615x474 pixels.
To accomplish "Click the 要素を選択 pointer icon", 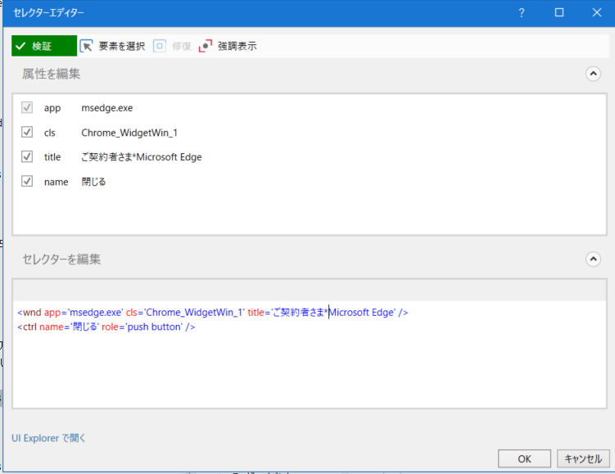I will pyautogui.click(x=86, y=46).
